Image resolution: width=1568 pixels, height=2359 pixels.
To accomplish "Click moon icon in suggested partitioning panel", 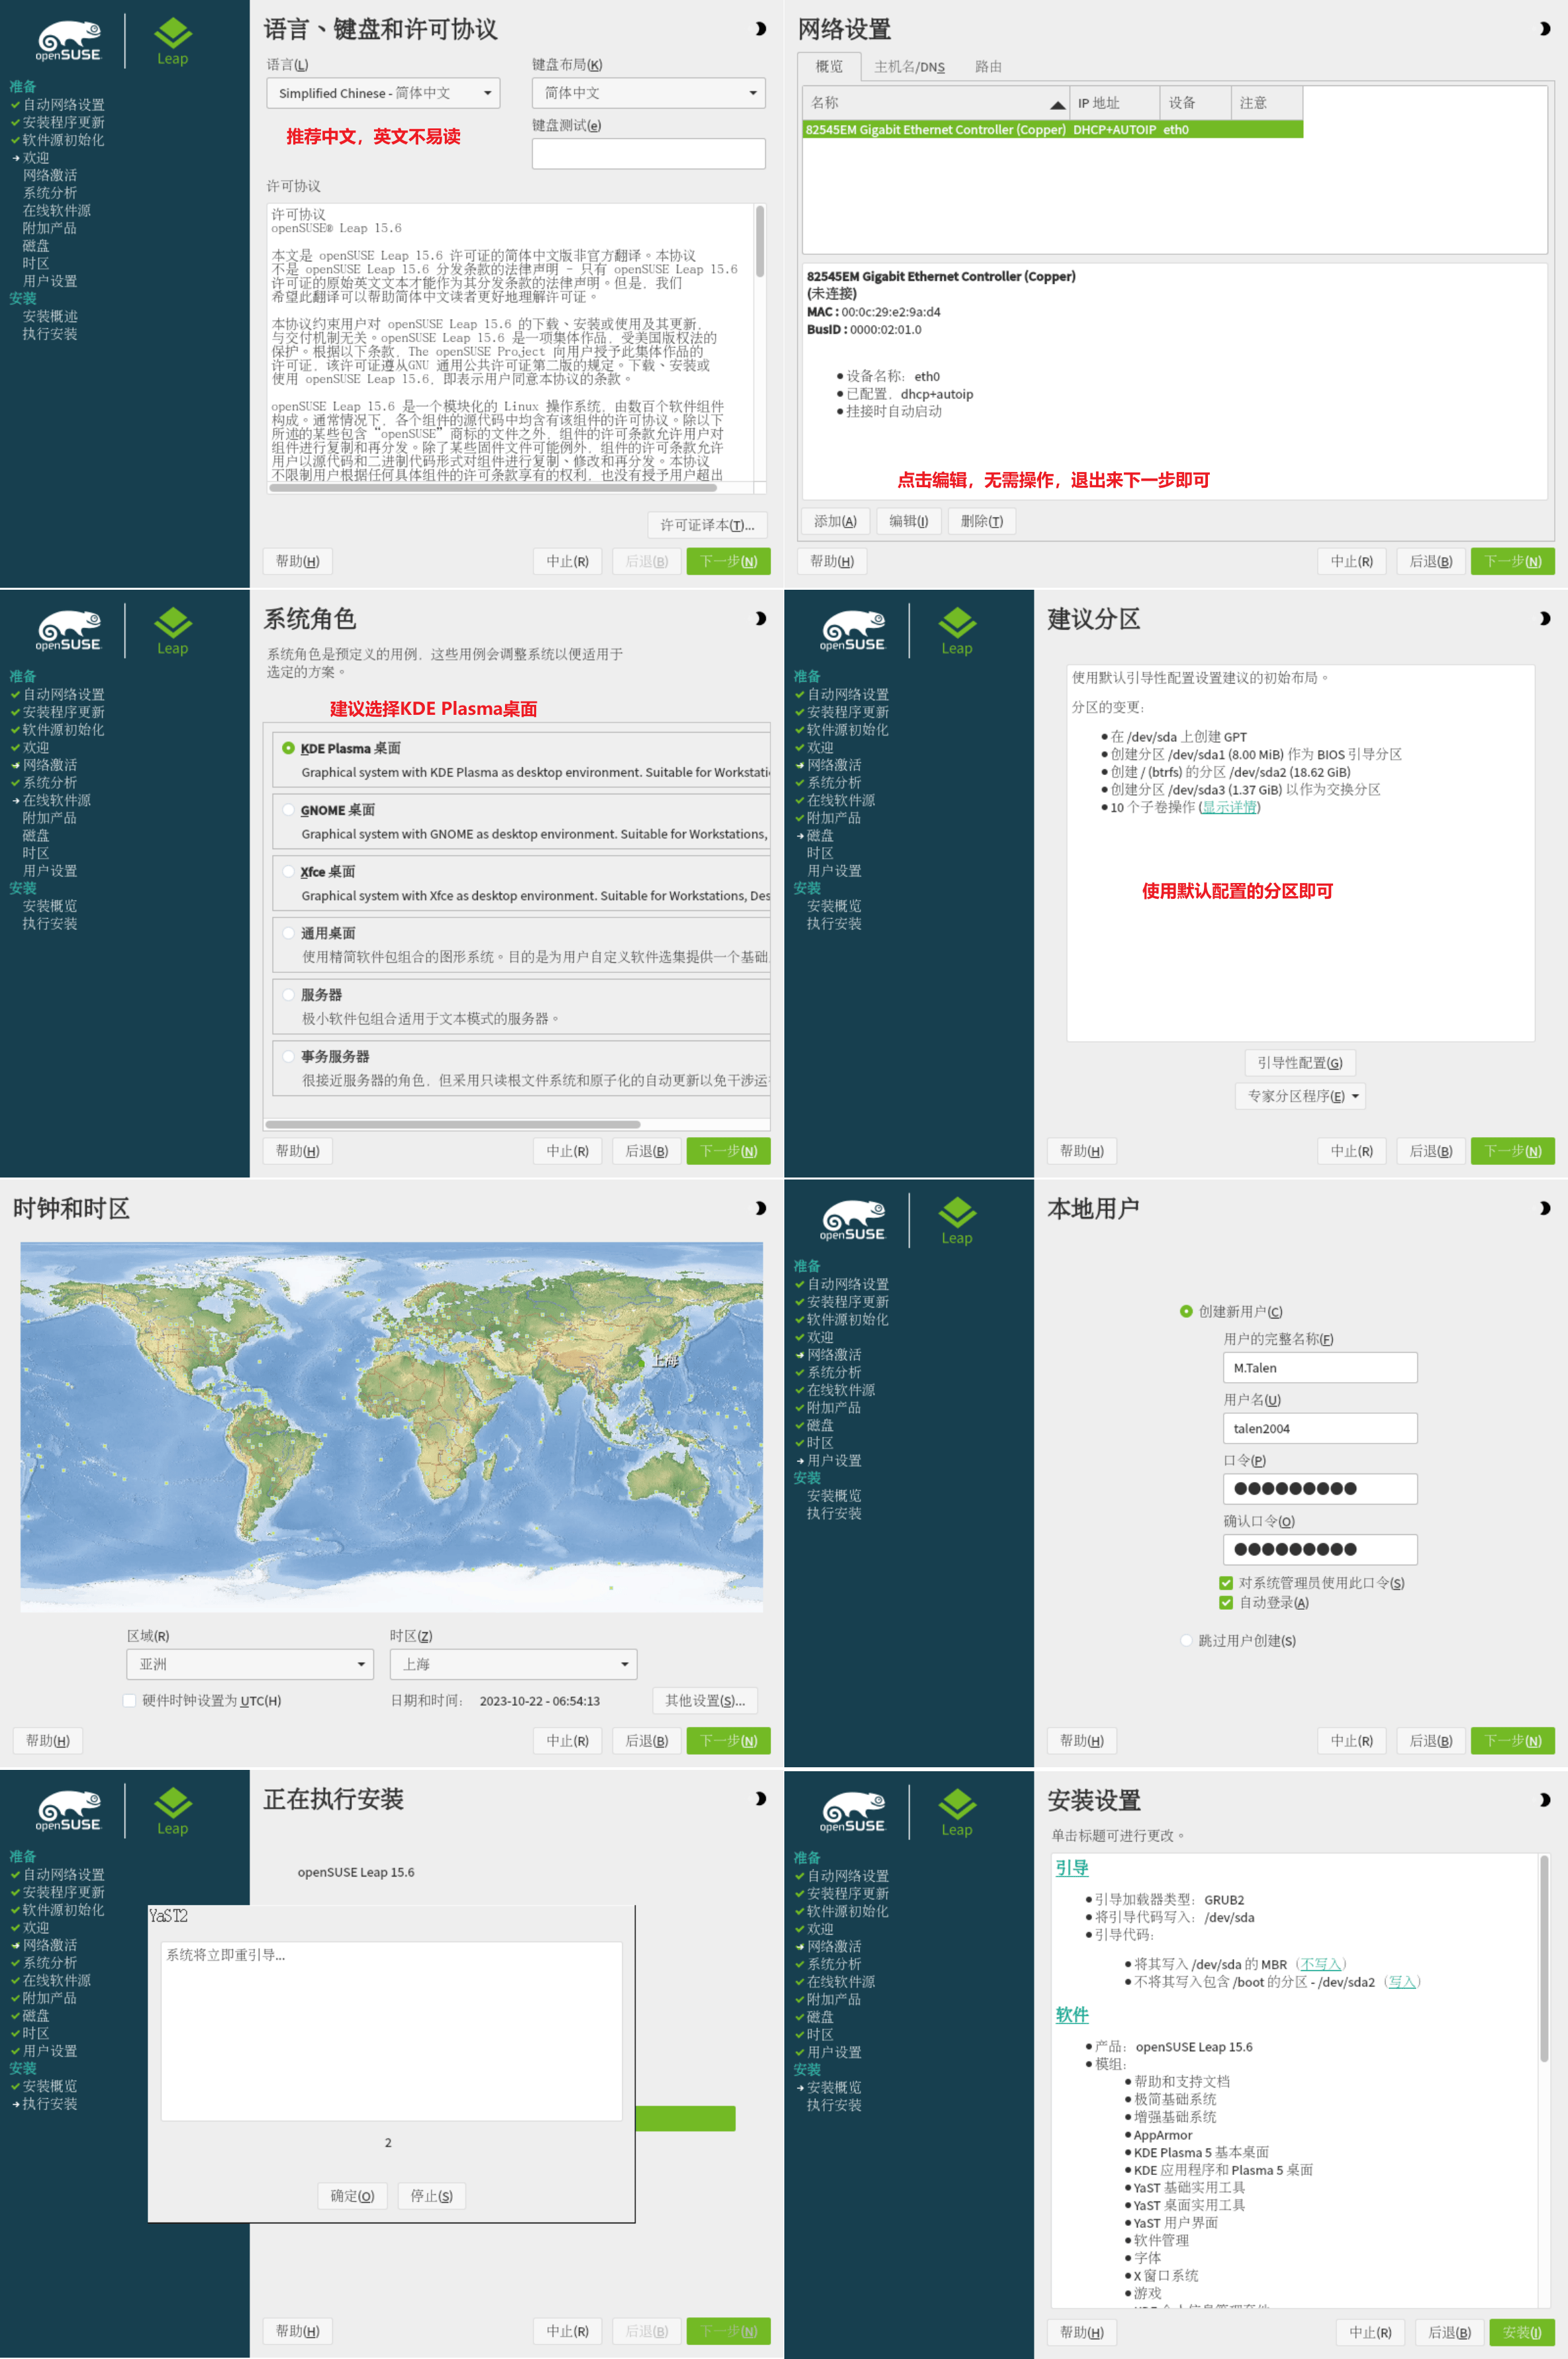I will click(1545, 618).
